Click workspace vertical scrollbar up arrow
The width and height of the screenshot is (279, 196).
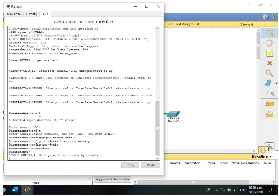pos(258,31)
